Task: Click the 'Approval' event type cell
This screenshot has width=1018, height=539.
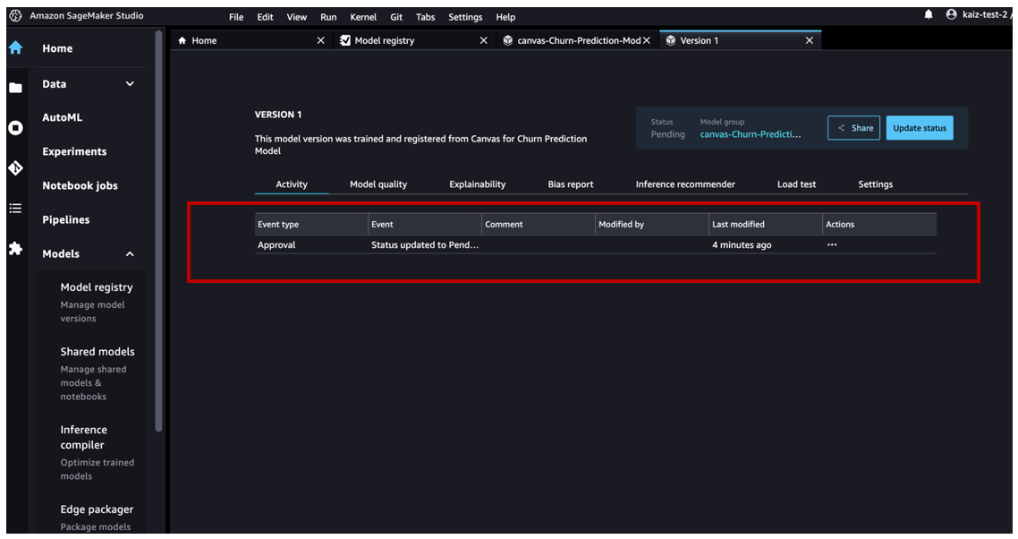Action: tap(276, 245)
